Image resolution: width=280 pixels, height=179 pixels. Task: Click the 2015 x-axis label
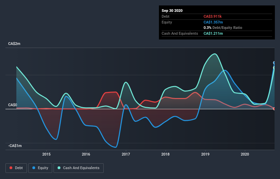coord(46,154)
